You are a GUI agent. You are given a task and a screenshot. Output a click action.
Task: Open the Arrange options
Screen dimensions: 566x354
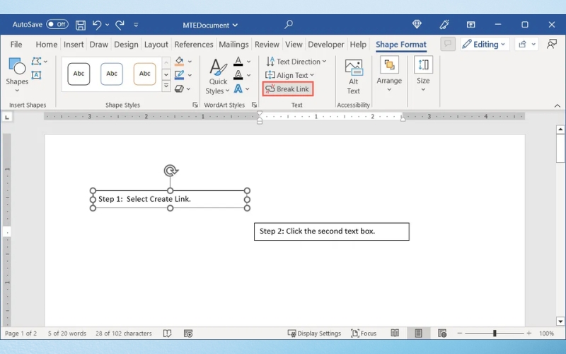pos(389,74)
